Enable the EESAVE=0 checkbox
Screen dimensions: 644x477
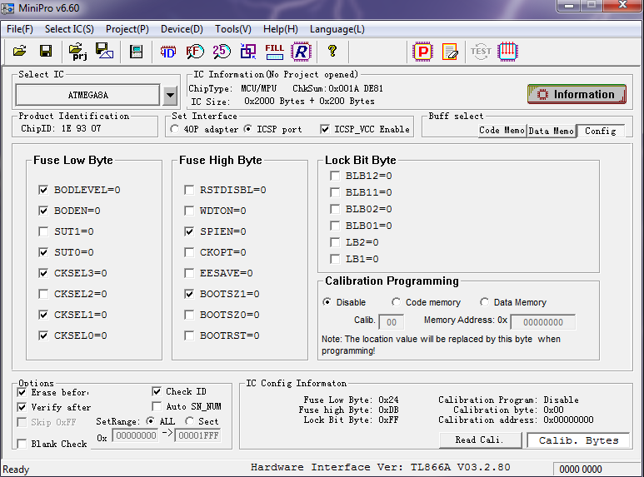point(189,273)
